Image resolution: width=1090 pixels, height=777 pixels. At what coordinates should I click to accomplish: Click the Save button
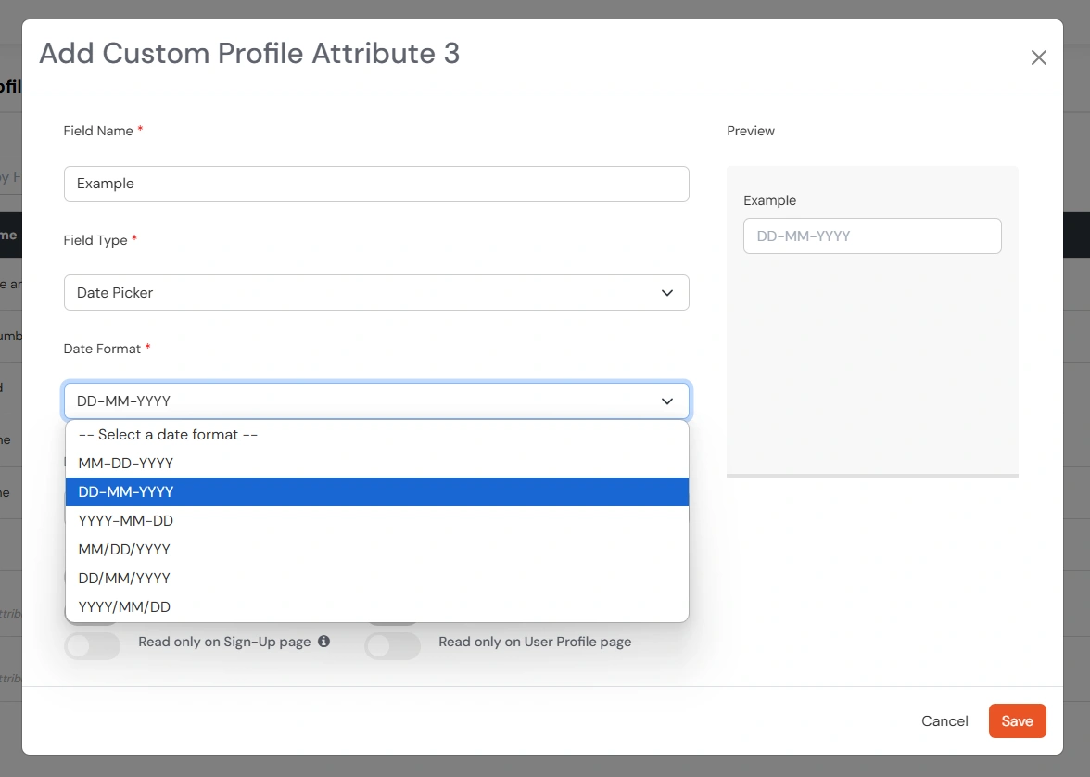tap(1017, 720)
